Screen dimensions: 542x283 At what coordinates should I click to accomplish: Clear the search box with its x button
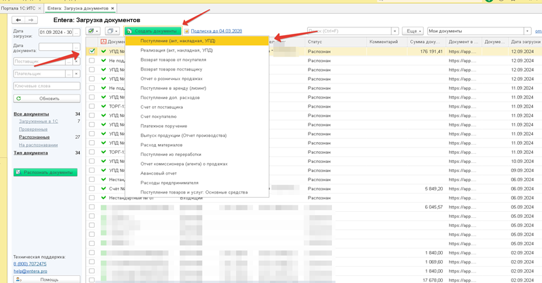(395, 31)
